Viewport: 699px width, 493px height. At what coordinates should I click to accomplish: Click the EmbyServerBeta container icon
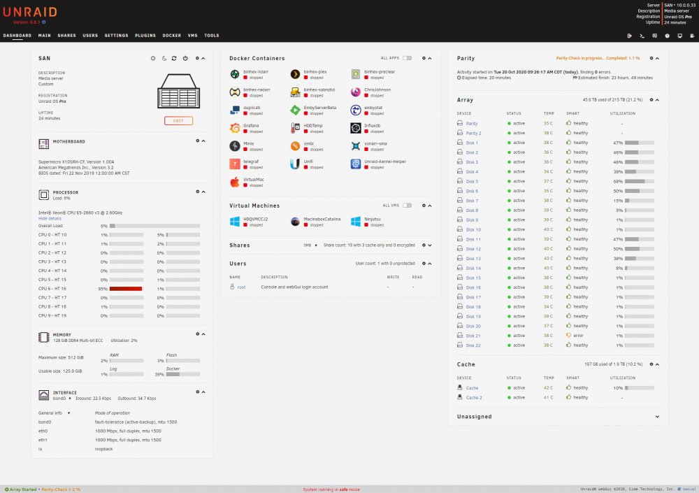tap(295, 110)
